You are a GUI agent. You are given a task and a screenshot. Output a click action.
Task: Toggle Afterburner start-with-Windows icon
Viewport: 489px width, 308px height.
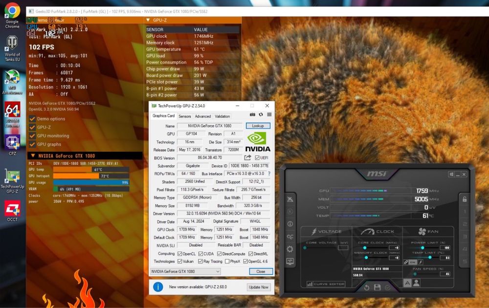coord(451,174)
